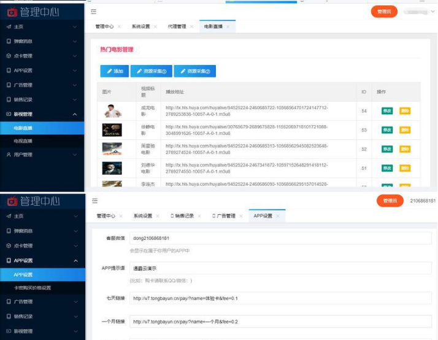Screen dimensions: 438x340
Task: Click the 资源采集① button
Action: pos(152,71)
